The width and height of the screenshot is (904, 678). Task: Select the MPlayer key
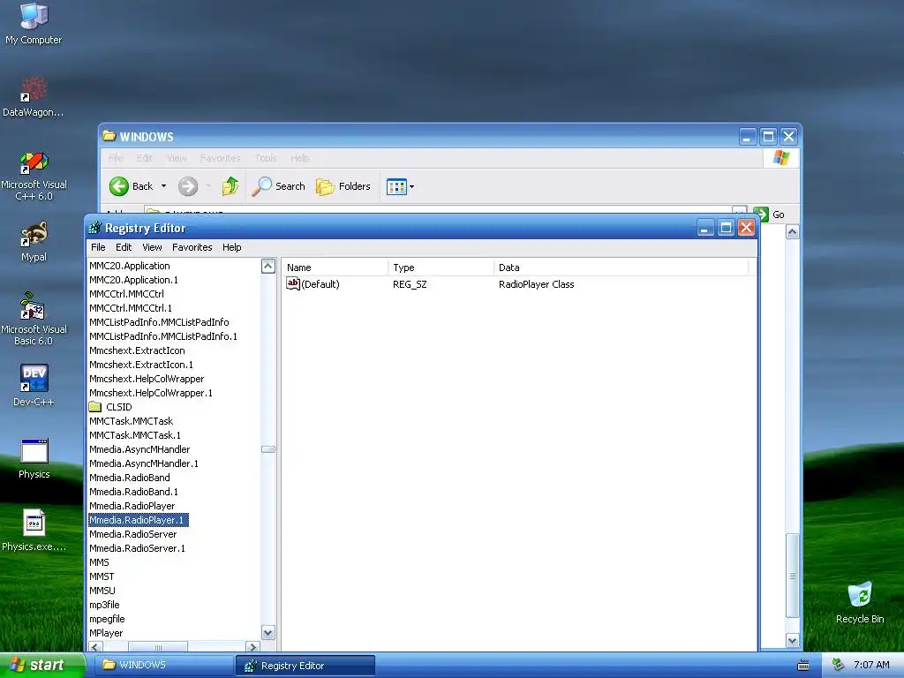click(106, 633)
